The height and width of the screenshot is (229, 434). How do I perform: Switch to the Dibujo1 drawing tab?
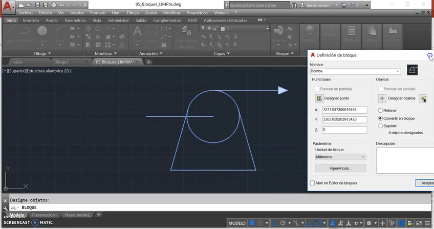tap(61, 62)
